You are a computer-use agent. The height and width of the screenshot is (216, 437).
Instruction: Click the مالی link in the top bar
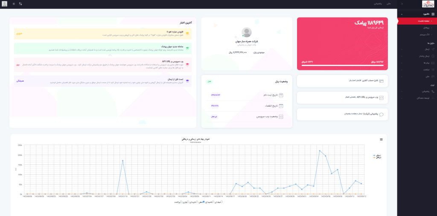[388, 4]
